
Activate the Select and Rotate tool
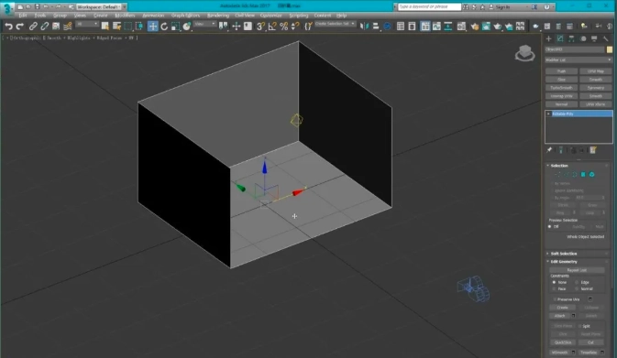164,27
